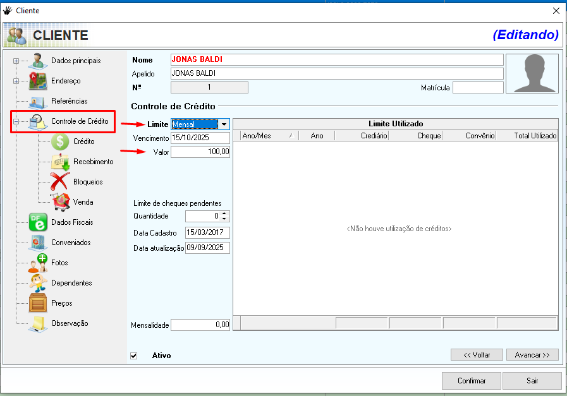Sort by Ano/Mes column header

(265, 136)
